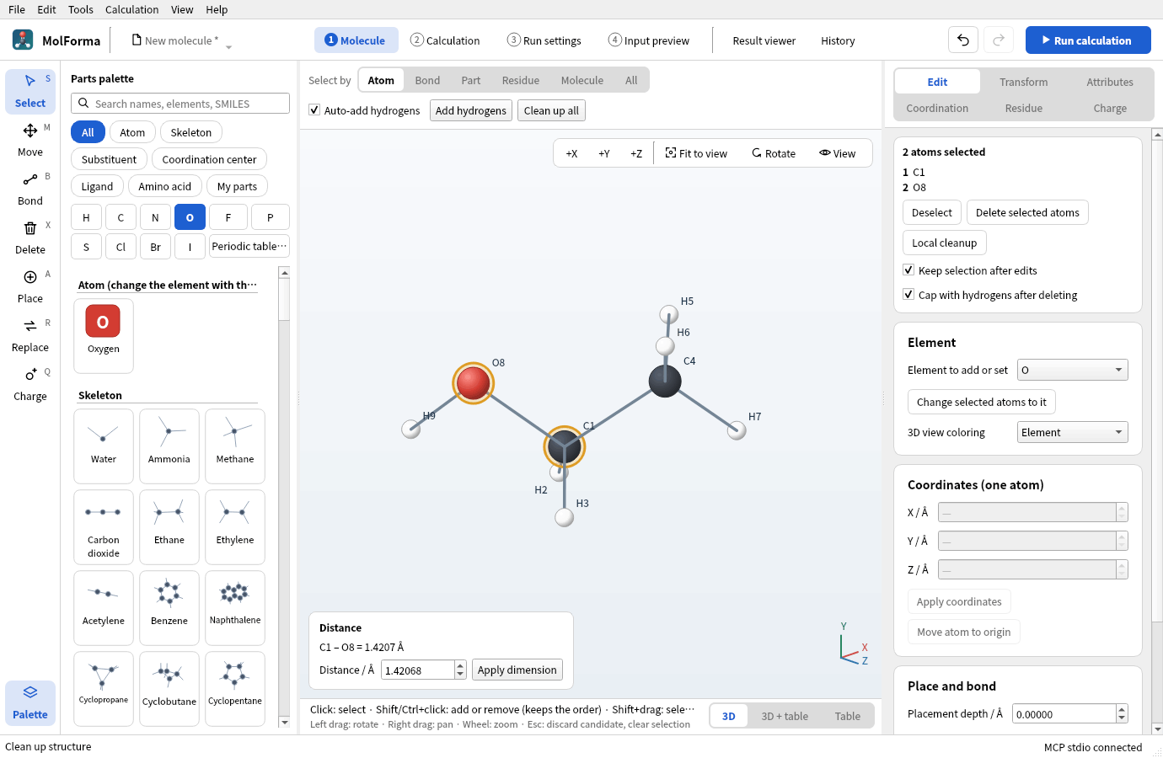
Task: Activate the Place atom tool
Action: 30,286
